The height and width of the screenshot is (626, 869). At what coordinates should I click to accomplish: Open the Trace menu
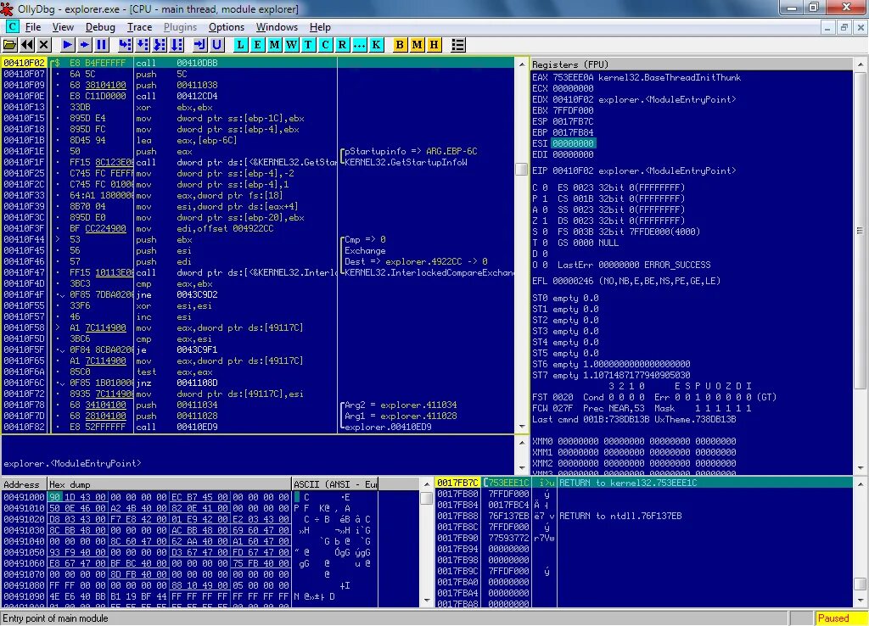(x=139, y=27)
